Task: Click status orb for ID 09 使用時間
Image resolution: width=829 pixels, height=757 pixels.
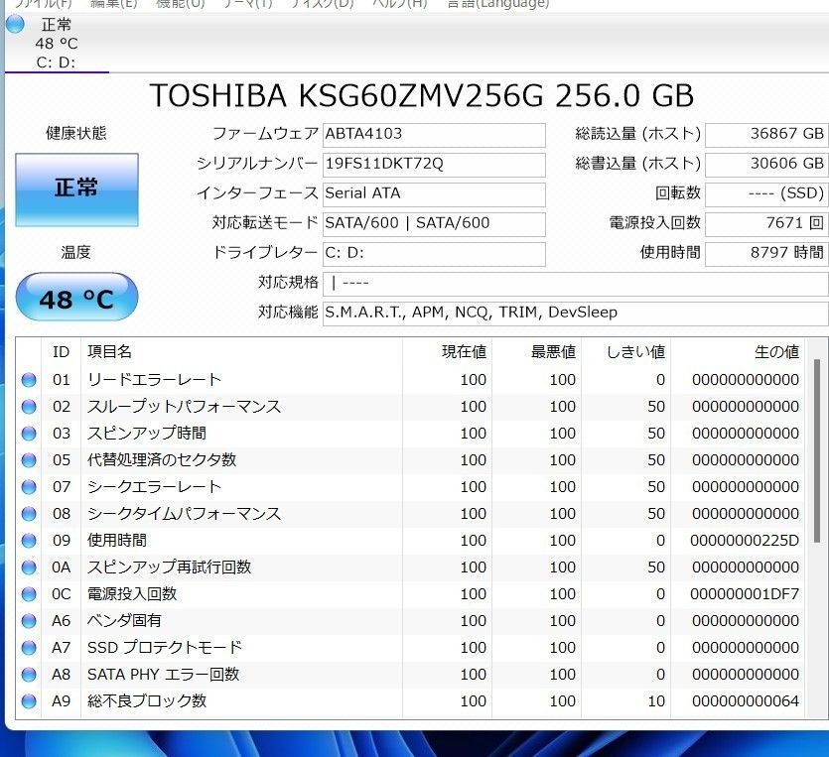Action: [29, 541]
